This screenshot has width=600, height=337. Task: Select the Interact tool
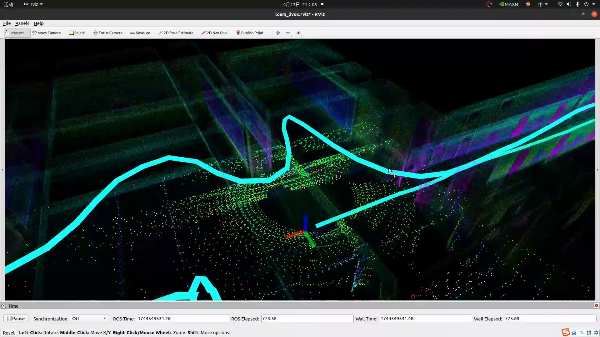coord(15,33)
